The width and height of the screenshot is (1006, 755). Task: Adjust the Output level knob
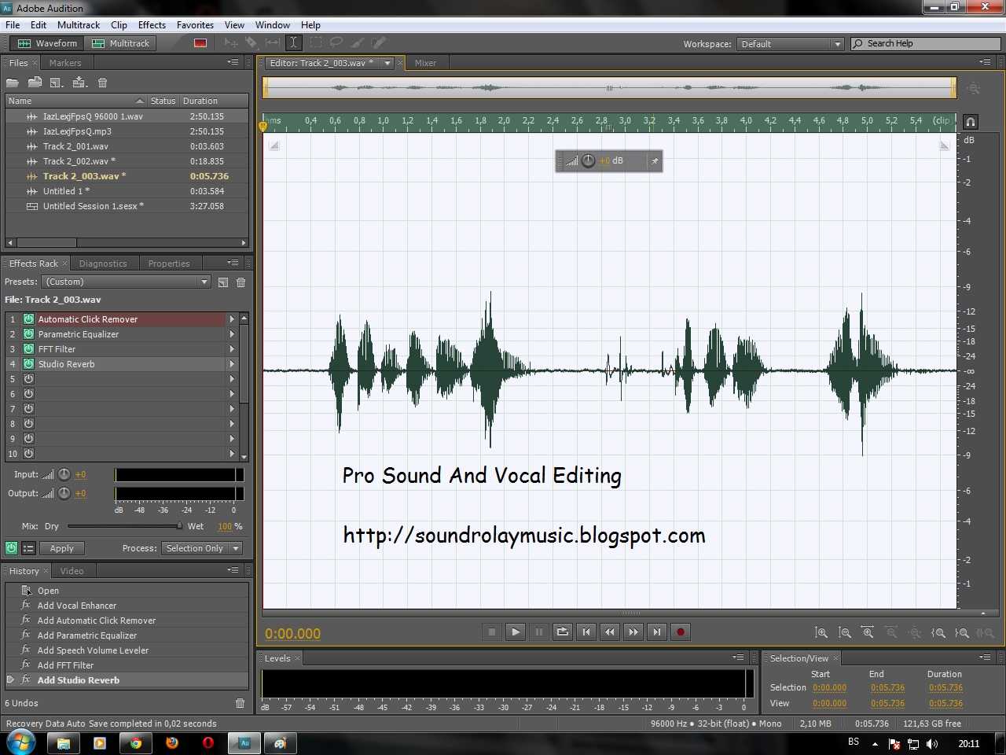pos(64,493)
